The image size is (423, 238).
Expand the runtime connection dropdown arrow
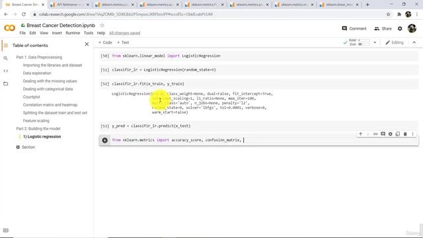coord(375,42)
